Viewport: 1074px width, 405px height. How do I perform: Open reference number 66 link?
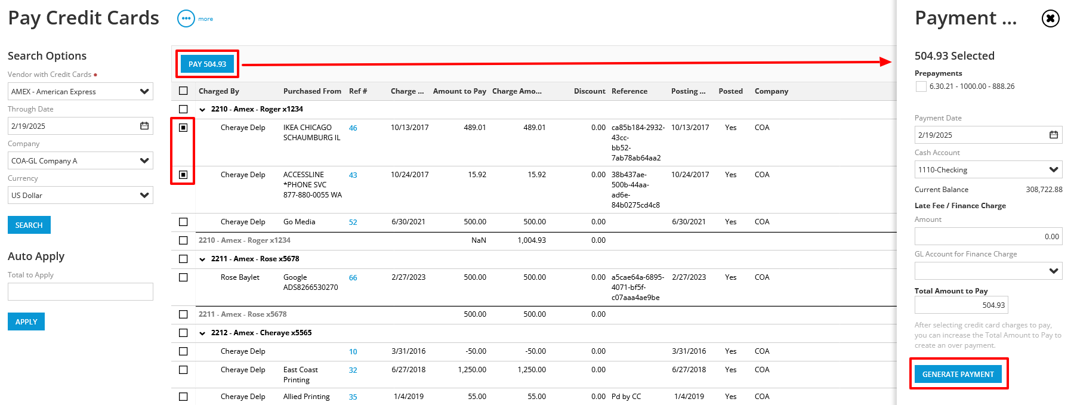click(353, 278)
